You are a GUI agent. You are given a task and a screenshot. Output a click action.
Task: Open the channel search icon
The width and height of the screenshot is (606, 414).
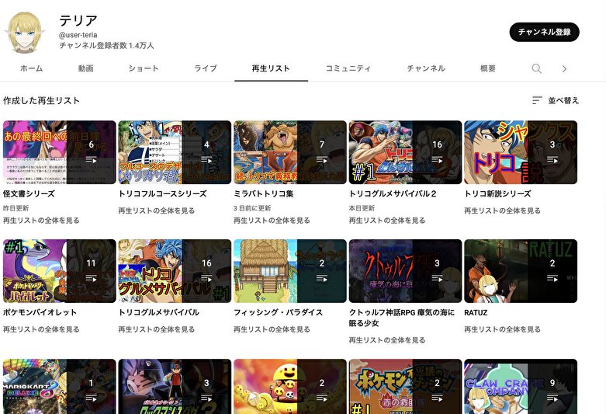[x=536, y=68]
